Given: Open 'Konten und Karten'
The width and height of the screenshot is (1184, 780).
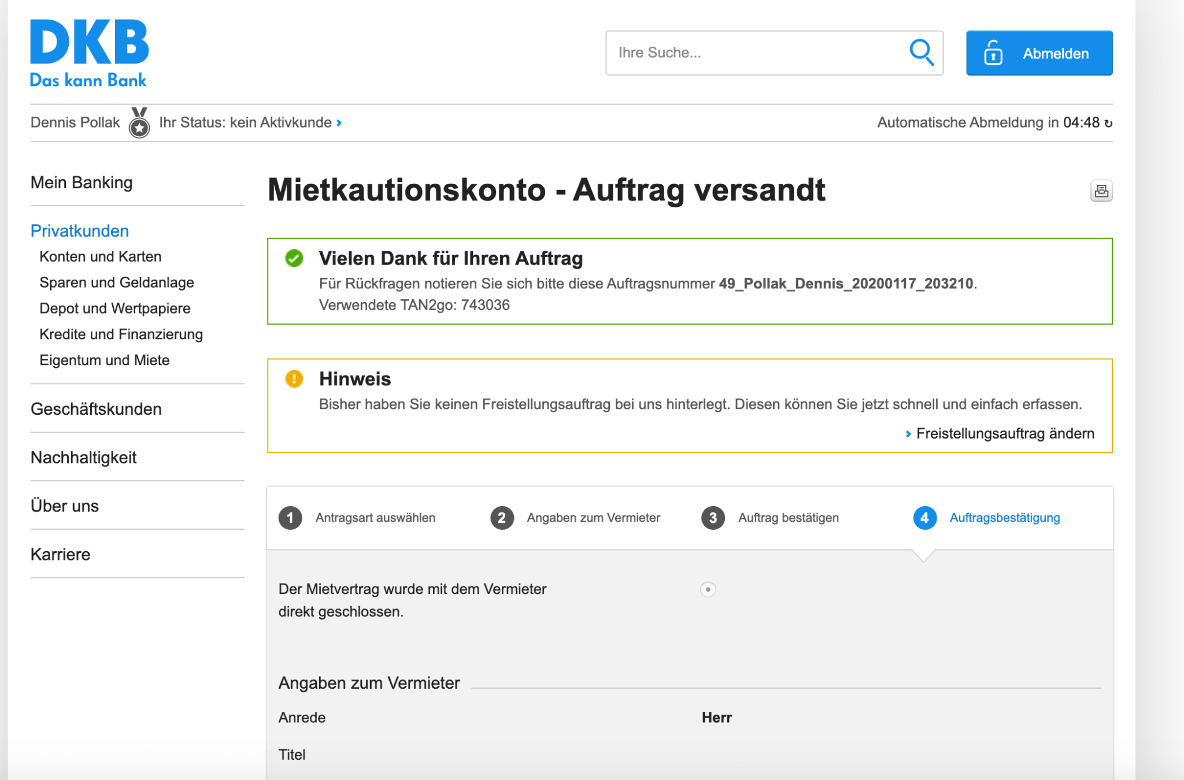Looking at the screenshot, I should [101, 257].
